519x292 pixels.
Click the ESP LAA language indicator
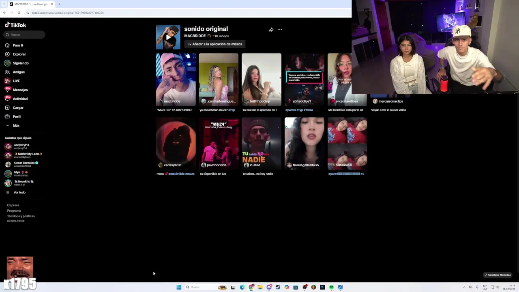[x=485, y=287]
